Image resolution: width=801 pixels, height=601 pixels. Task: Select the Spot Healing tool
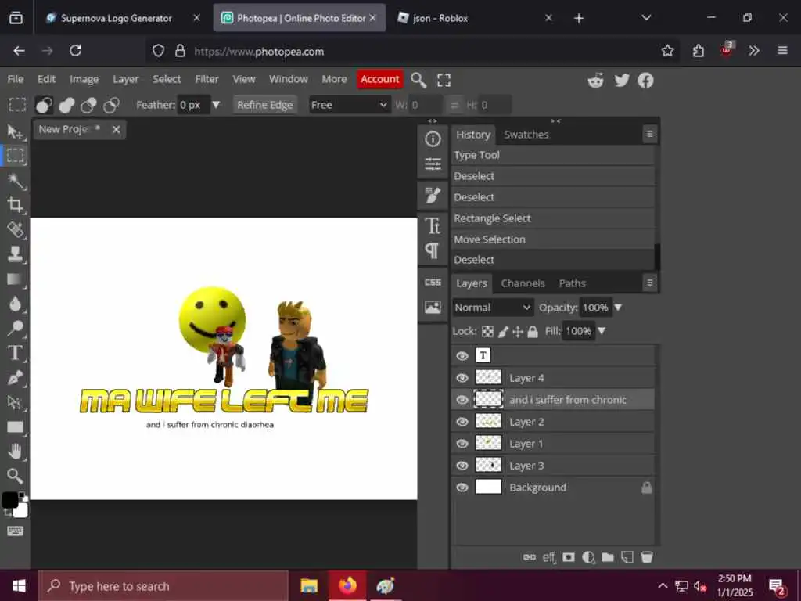(x=16, y=229)
